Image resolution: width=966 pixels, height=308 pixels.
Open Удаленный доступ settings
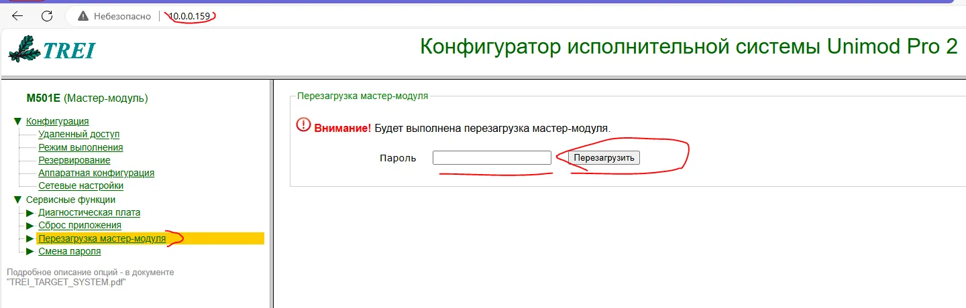[79, 134]
